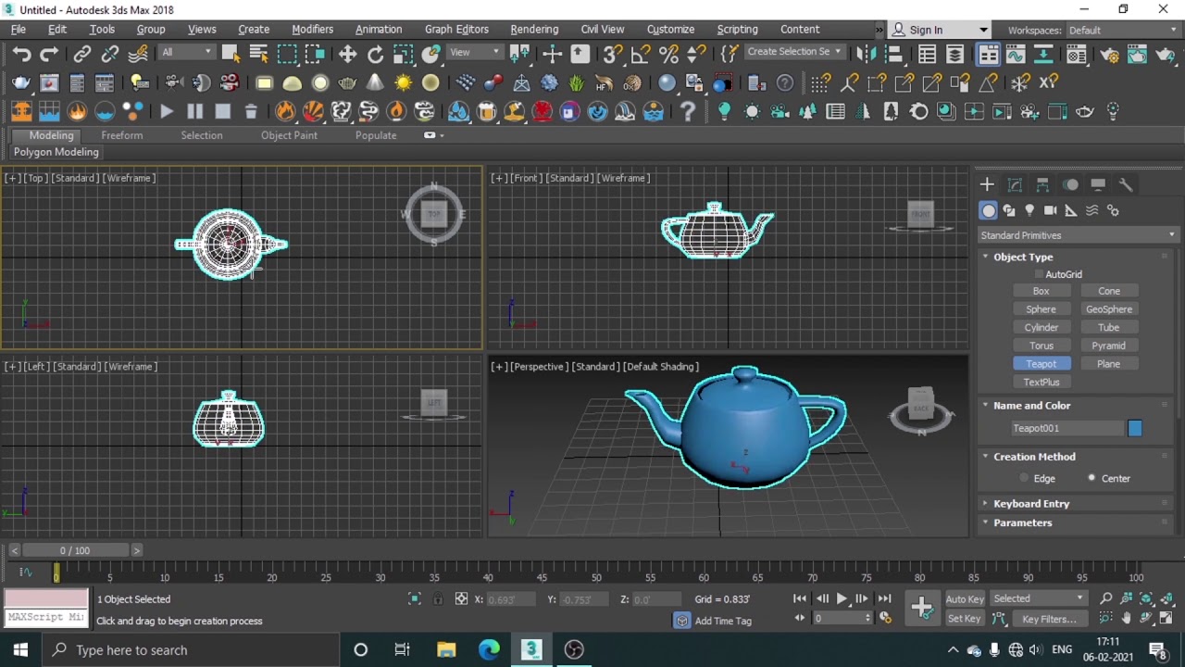
Task: Toggle Set Key mode
Action: click(965, 619)
